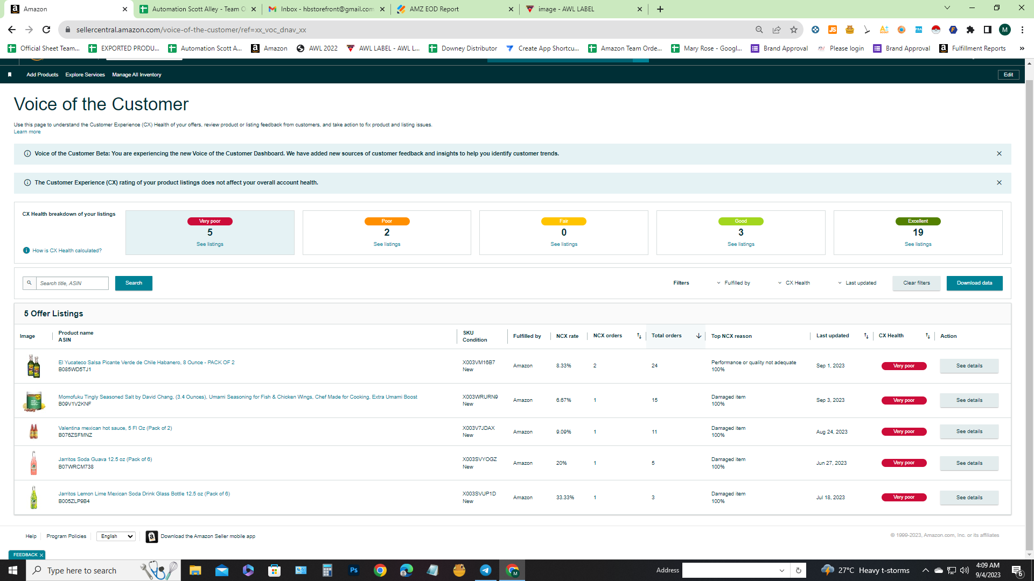1034x581 pixels.
Task: Open the Chrome extensions puzzle icon
Action: (x=970, y=30)
